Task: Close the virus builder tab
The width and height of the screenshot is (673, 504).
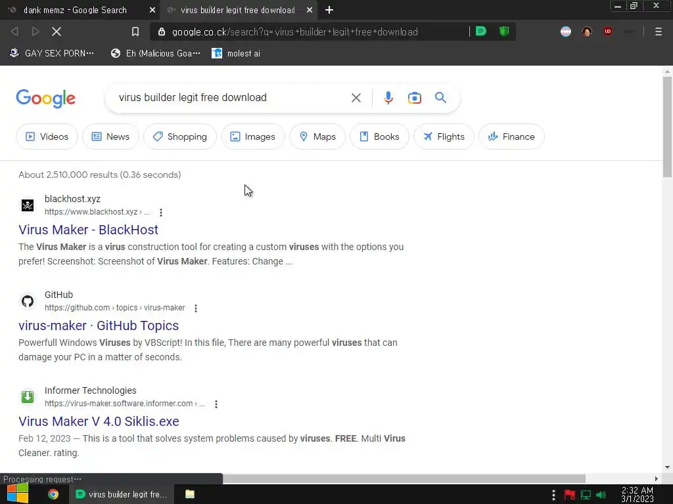Action: (310, 10)
